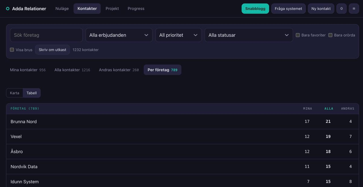This screenshot has width=363, height=187.
Task: Open the Brunna Nord company row
Action: tap(182, 121)
